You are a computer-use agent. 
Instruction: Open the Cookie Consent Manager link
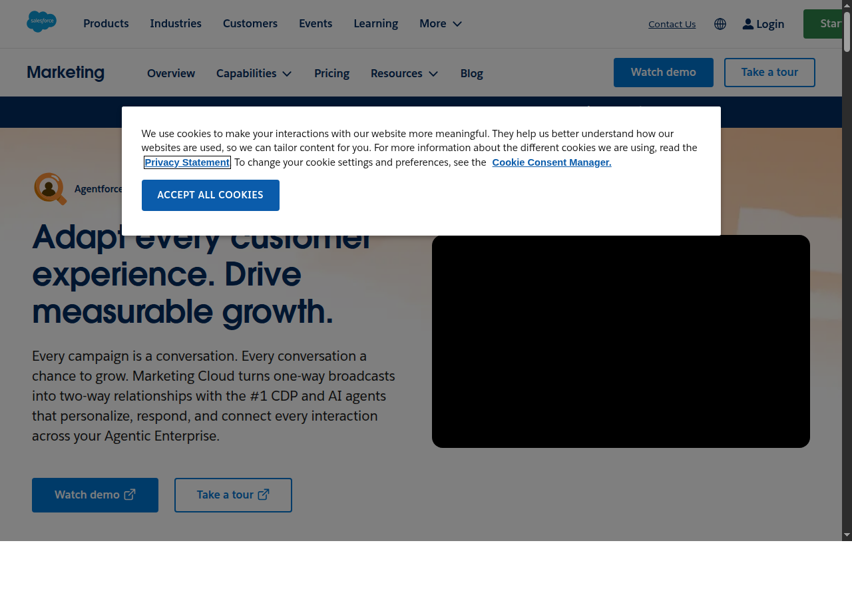(x=552, y=162)
